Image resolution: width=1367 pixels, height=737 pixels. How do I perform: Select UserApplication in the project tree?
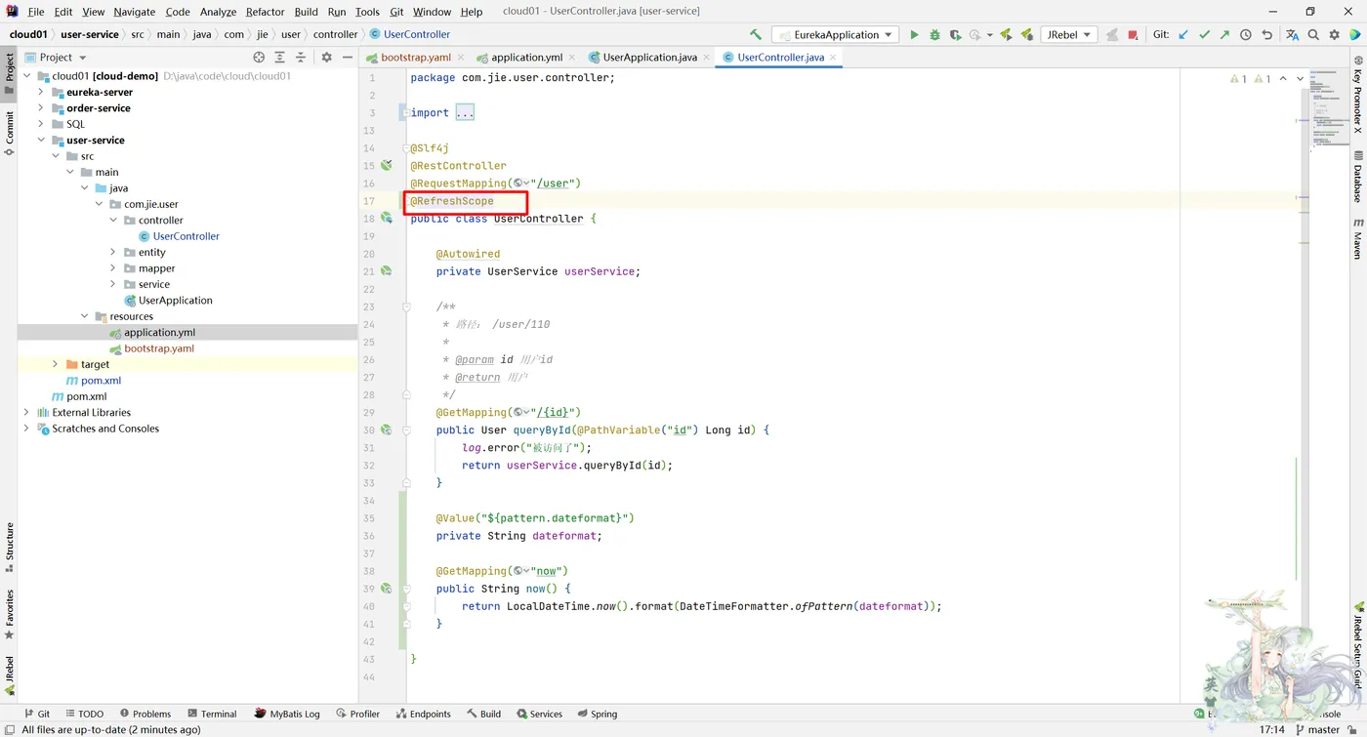coord(175,301)
